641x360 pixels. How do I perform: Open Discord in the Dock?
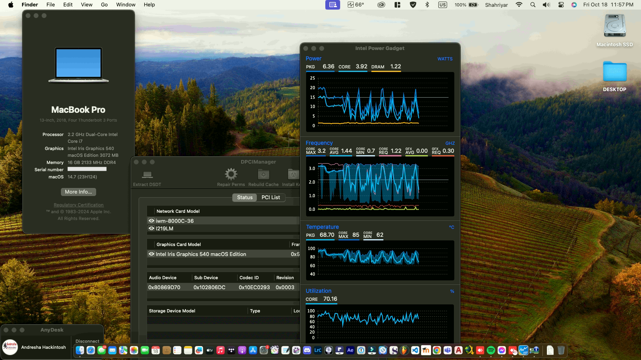(307, 350)
